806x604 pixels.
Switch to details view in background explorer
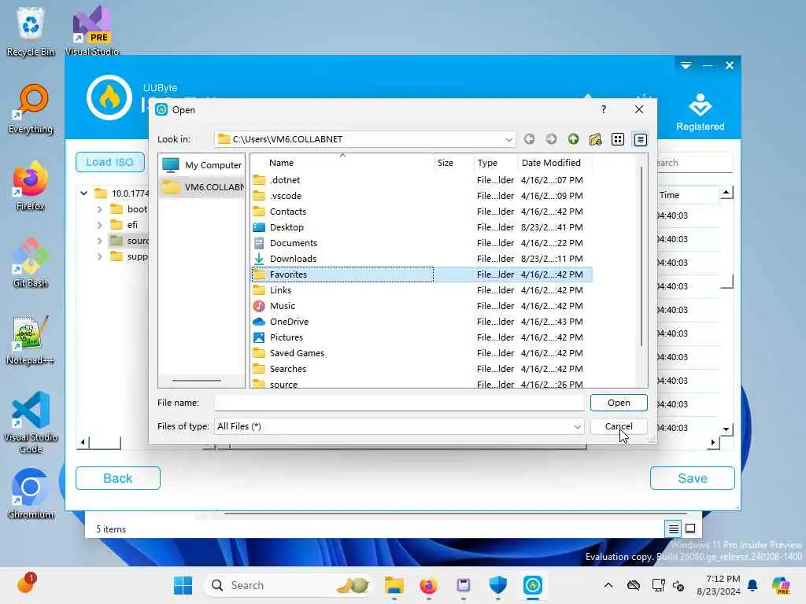[674, 528]
